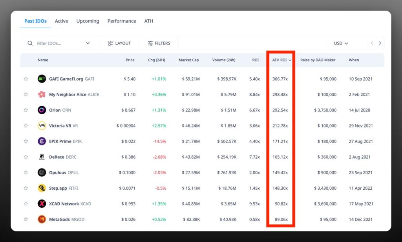Click the MetaGods token logo
This screenshot has width=402, height=242.
42,220
